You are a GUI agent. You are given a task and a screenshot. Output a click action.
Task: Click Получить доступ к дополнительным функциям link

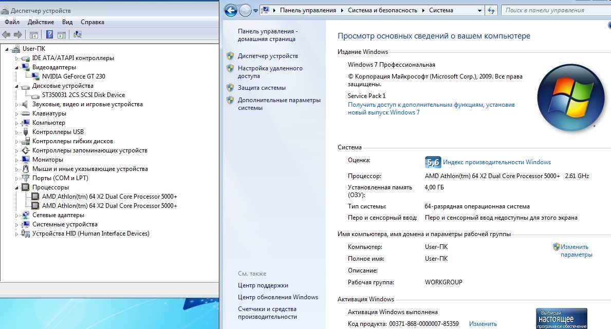[x=431, y=109]
